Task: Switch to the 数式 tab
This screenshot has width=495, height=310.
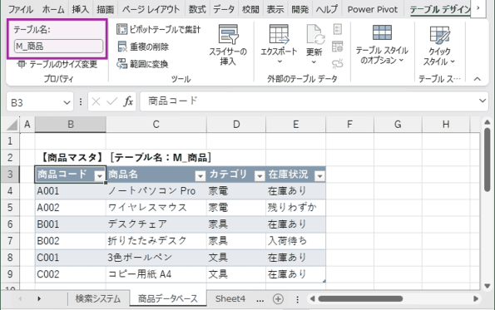Action: (197, 9)
